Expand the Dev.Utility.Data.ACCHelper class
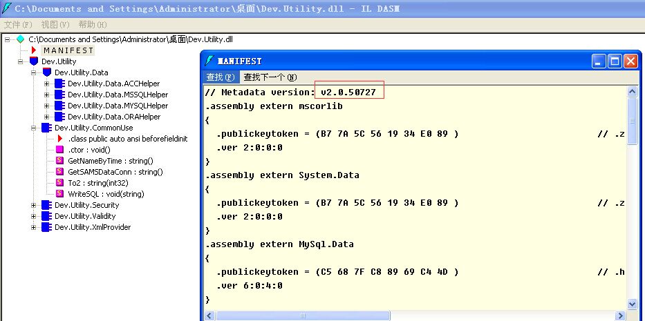 pos(46,84)
